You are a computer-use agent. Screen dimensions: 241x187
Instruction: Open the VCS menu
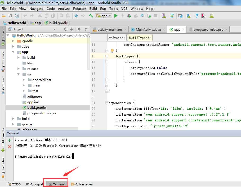[124, 9]
